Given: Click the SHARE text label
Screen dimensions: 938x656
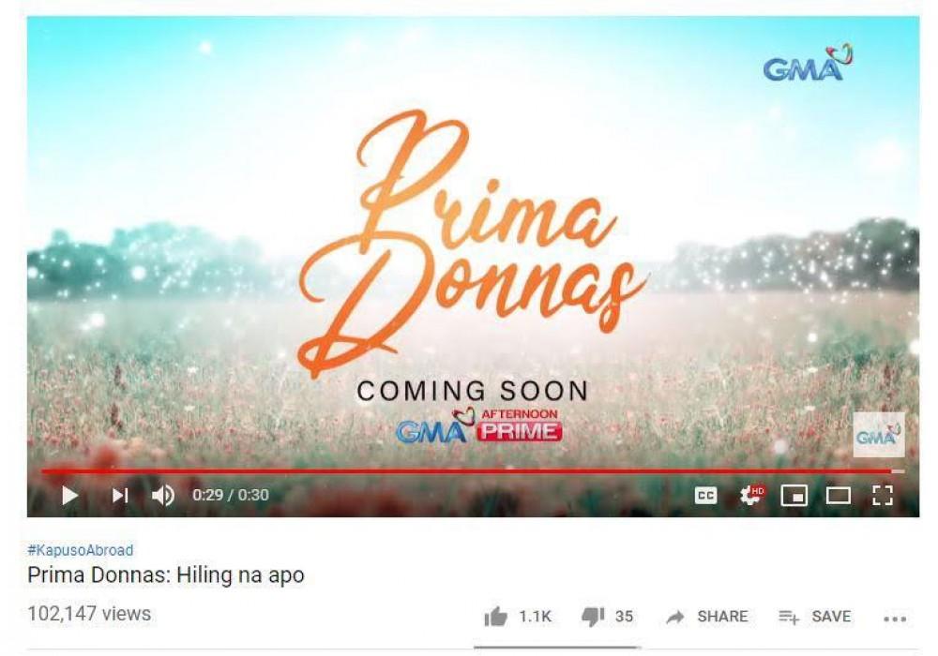Looking at the screenshot, I should [x=722, y=617].
